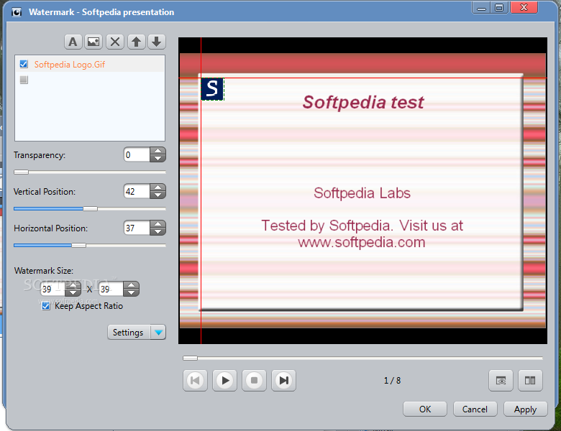Focus the watermark width input field
The image size is (561, 431).
(x=53, y=289)
